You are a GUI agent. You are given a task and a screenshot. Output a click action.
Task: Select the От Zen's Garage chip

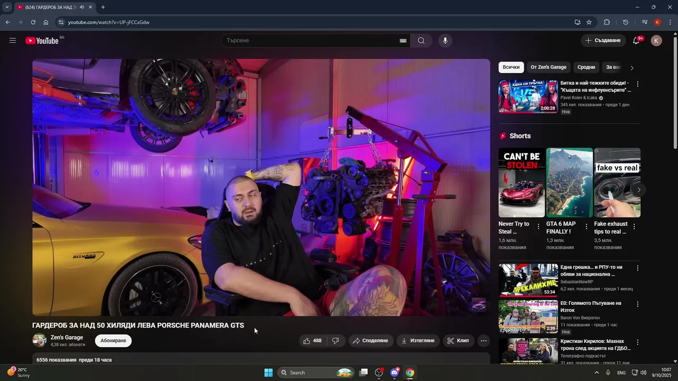[548, 67]
